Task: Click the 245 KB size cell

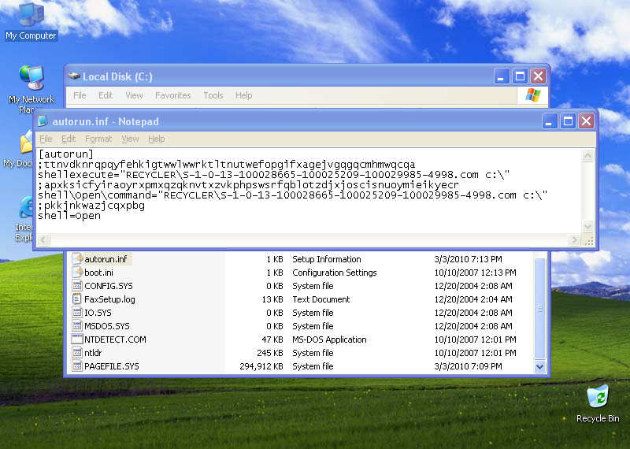Action: coord(270,353)
